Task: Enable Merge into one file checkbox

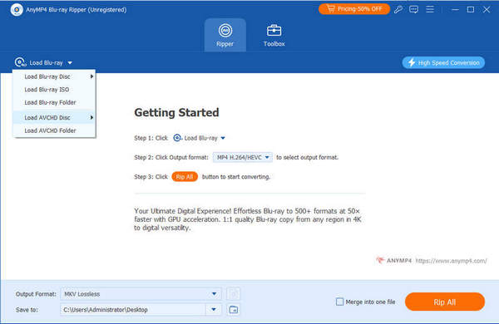Action: 339,302
